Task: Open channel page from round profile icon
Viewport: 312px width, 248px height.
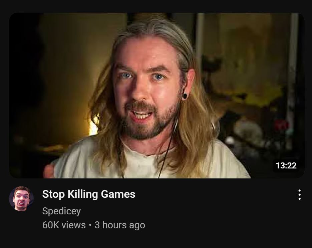Action: 21,198
